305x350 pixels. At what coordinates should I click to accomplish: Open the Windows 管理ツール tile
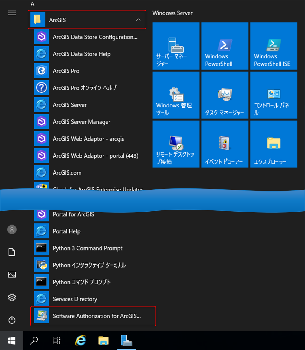point(176,95)
